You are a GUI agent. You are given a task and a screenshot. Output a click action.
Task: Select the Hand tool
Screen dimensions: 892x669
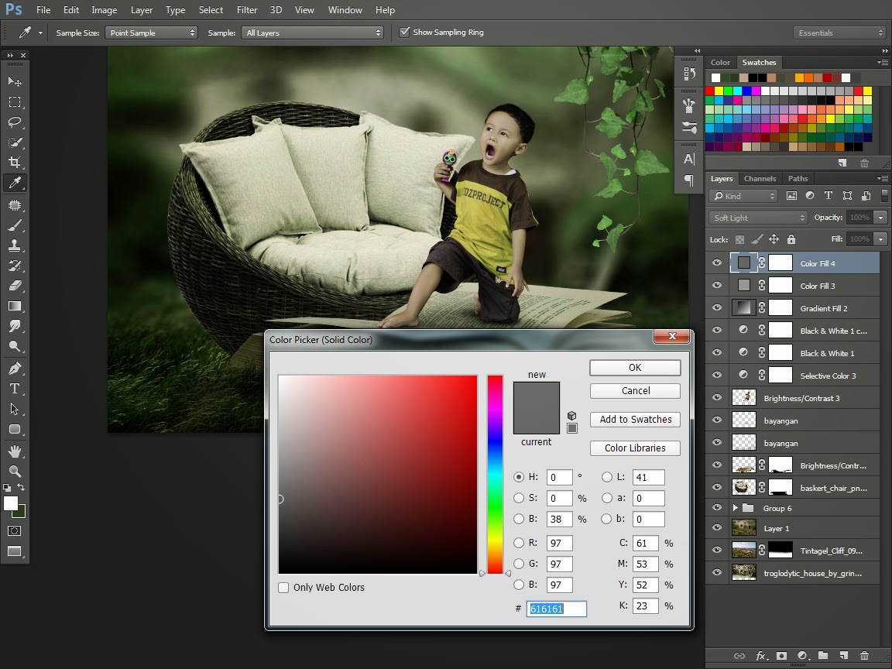14,451
